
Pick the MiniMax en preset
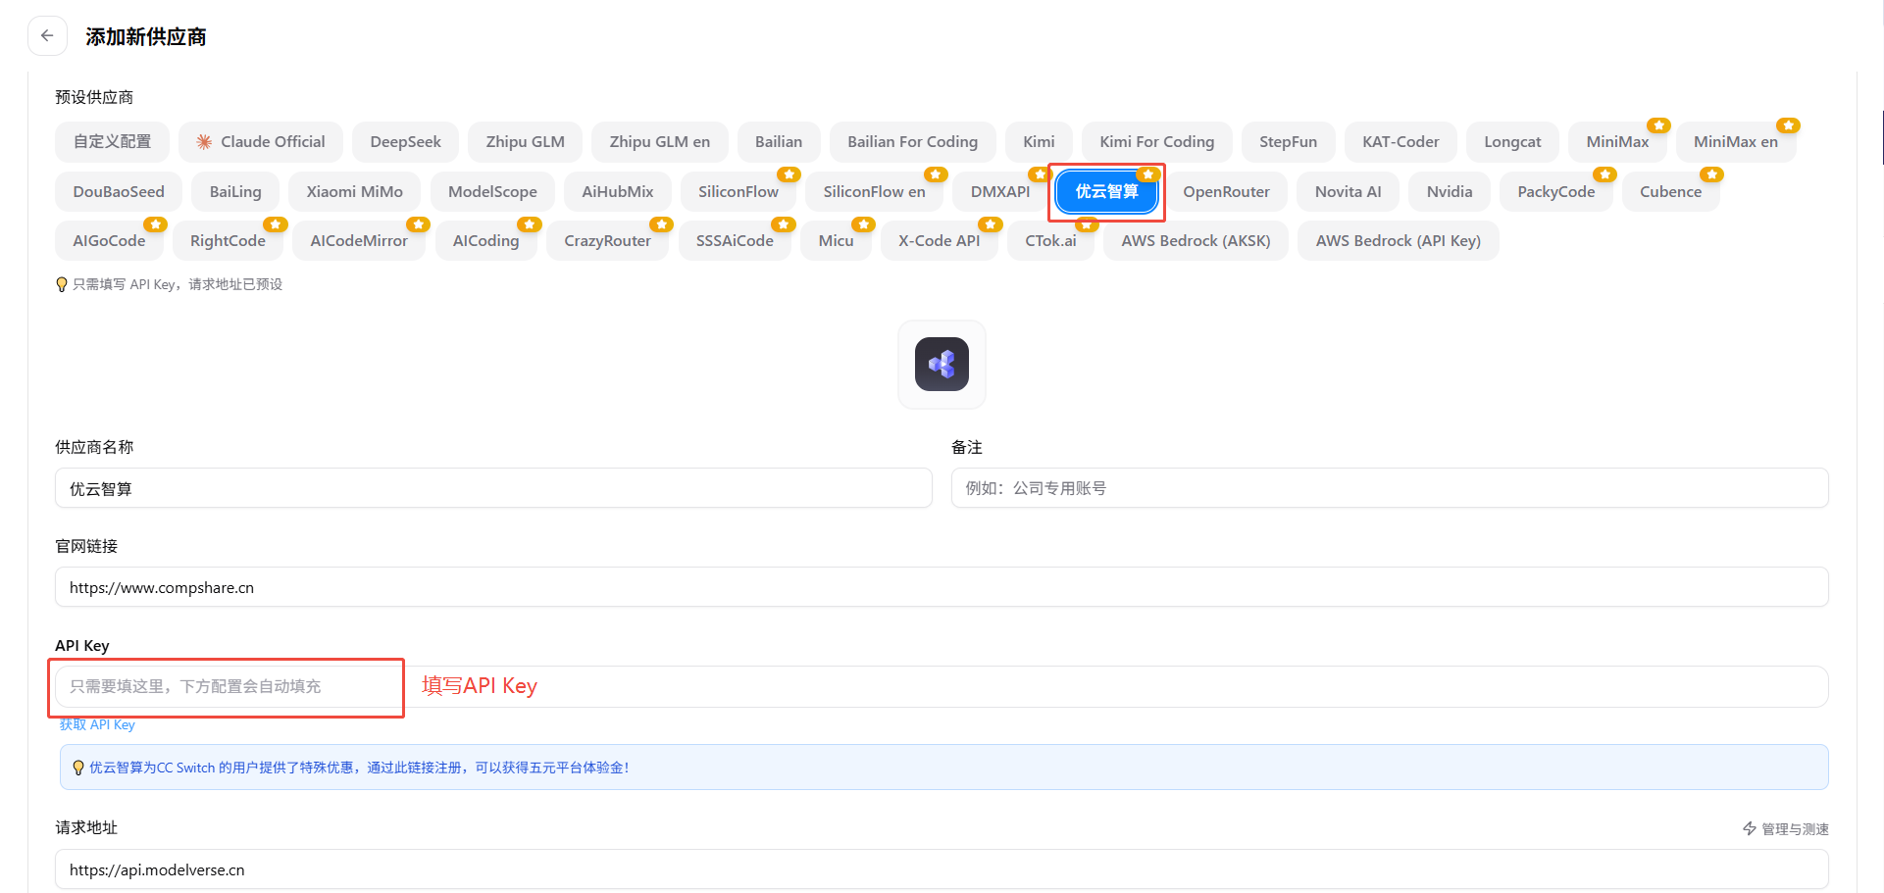click(1734, 142)
